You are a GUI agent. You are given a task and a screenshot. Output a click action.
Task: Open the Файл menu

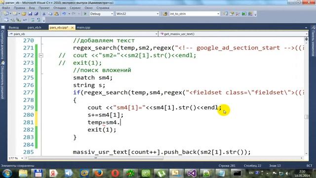(x=6, y=8)
